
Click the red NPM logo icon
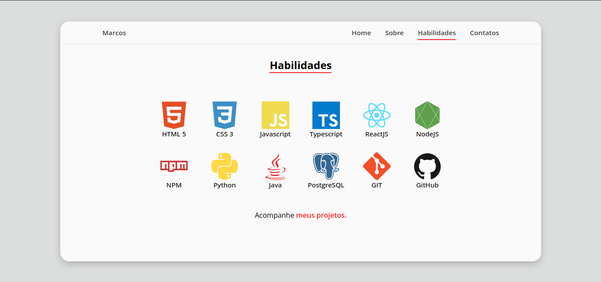(x=174, y=166)
